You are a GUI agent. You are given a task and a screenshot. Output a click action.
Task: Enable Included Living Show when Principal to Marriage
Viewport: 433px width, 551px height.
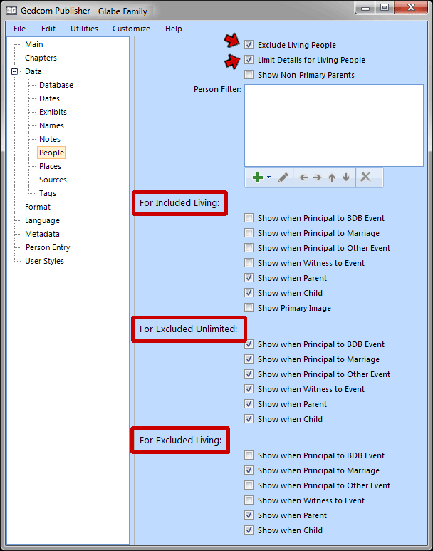249,233
